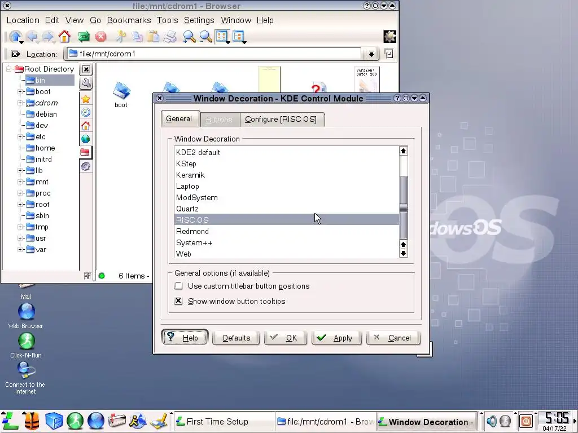
Task: Expand the boot folder in tree
Action: tap(20, 92)
